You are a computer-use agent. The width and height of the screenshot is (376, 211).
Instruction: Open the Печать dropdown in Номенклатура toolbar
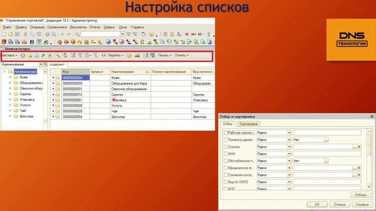(x=164, y=56)
